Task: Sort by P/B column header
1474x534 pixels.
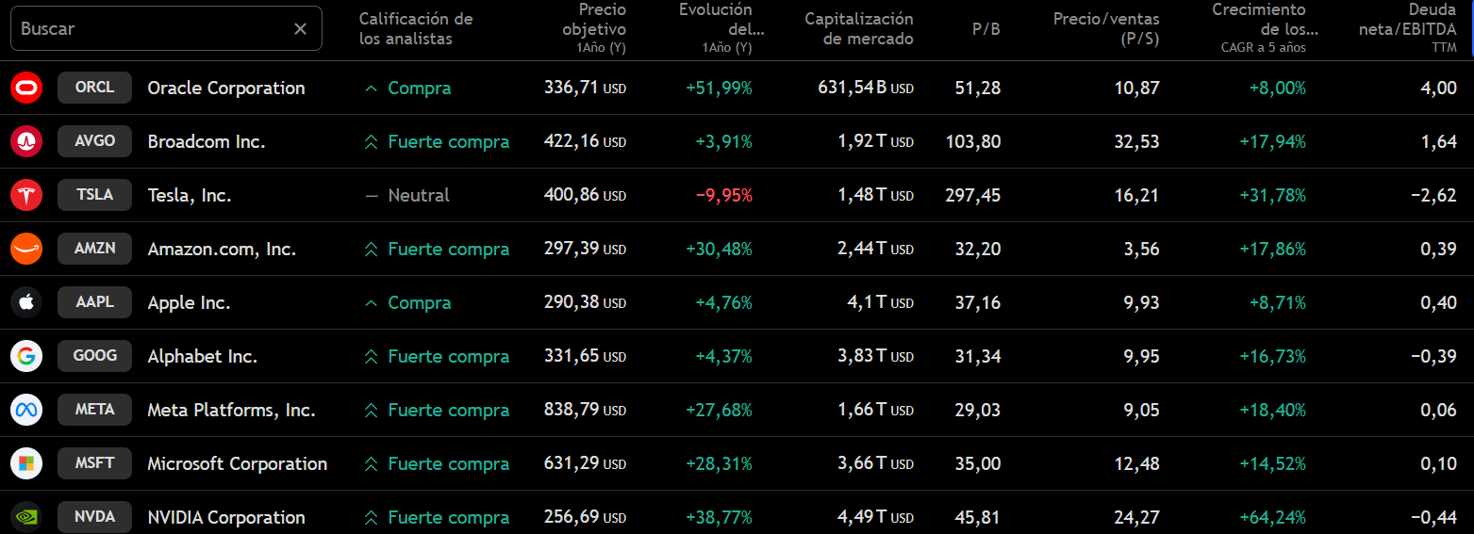Action: [x=985, y=29]
